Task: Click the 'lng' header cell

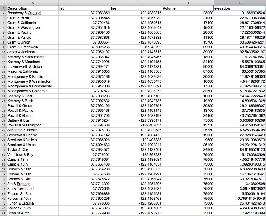Action: (x=136, y=8)
